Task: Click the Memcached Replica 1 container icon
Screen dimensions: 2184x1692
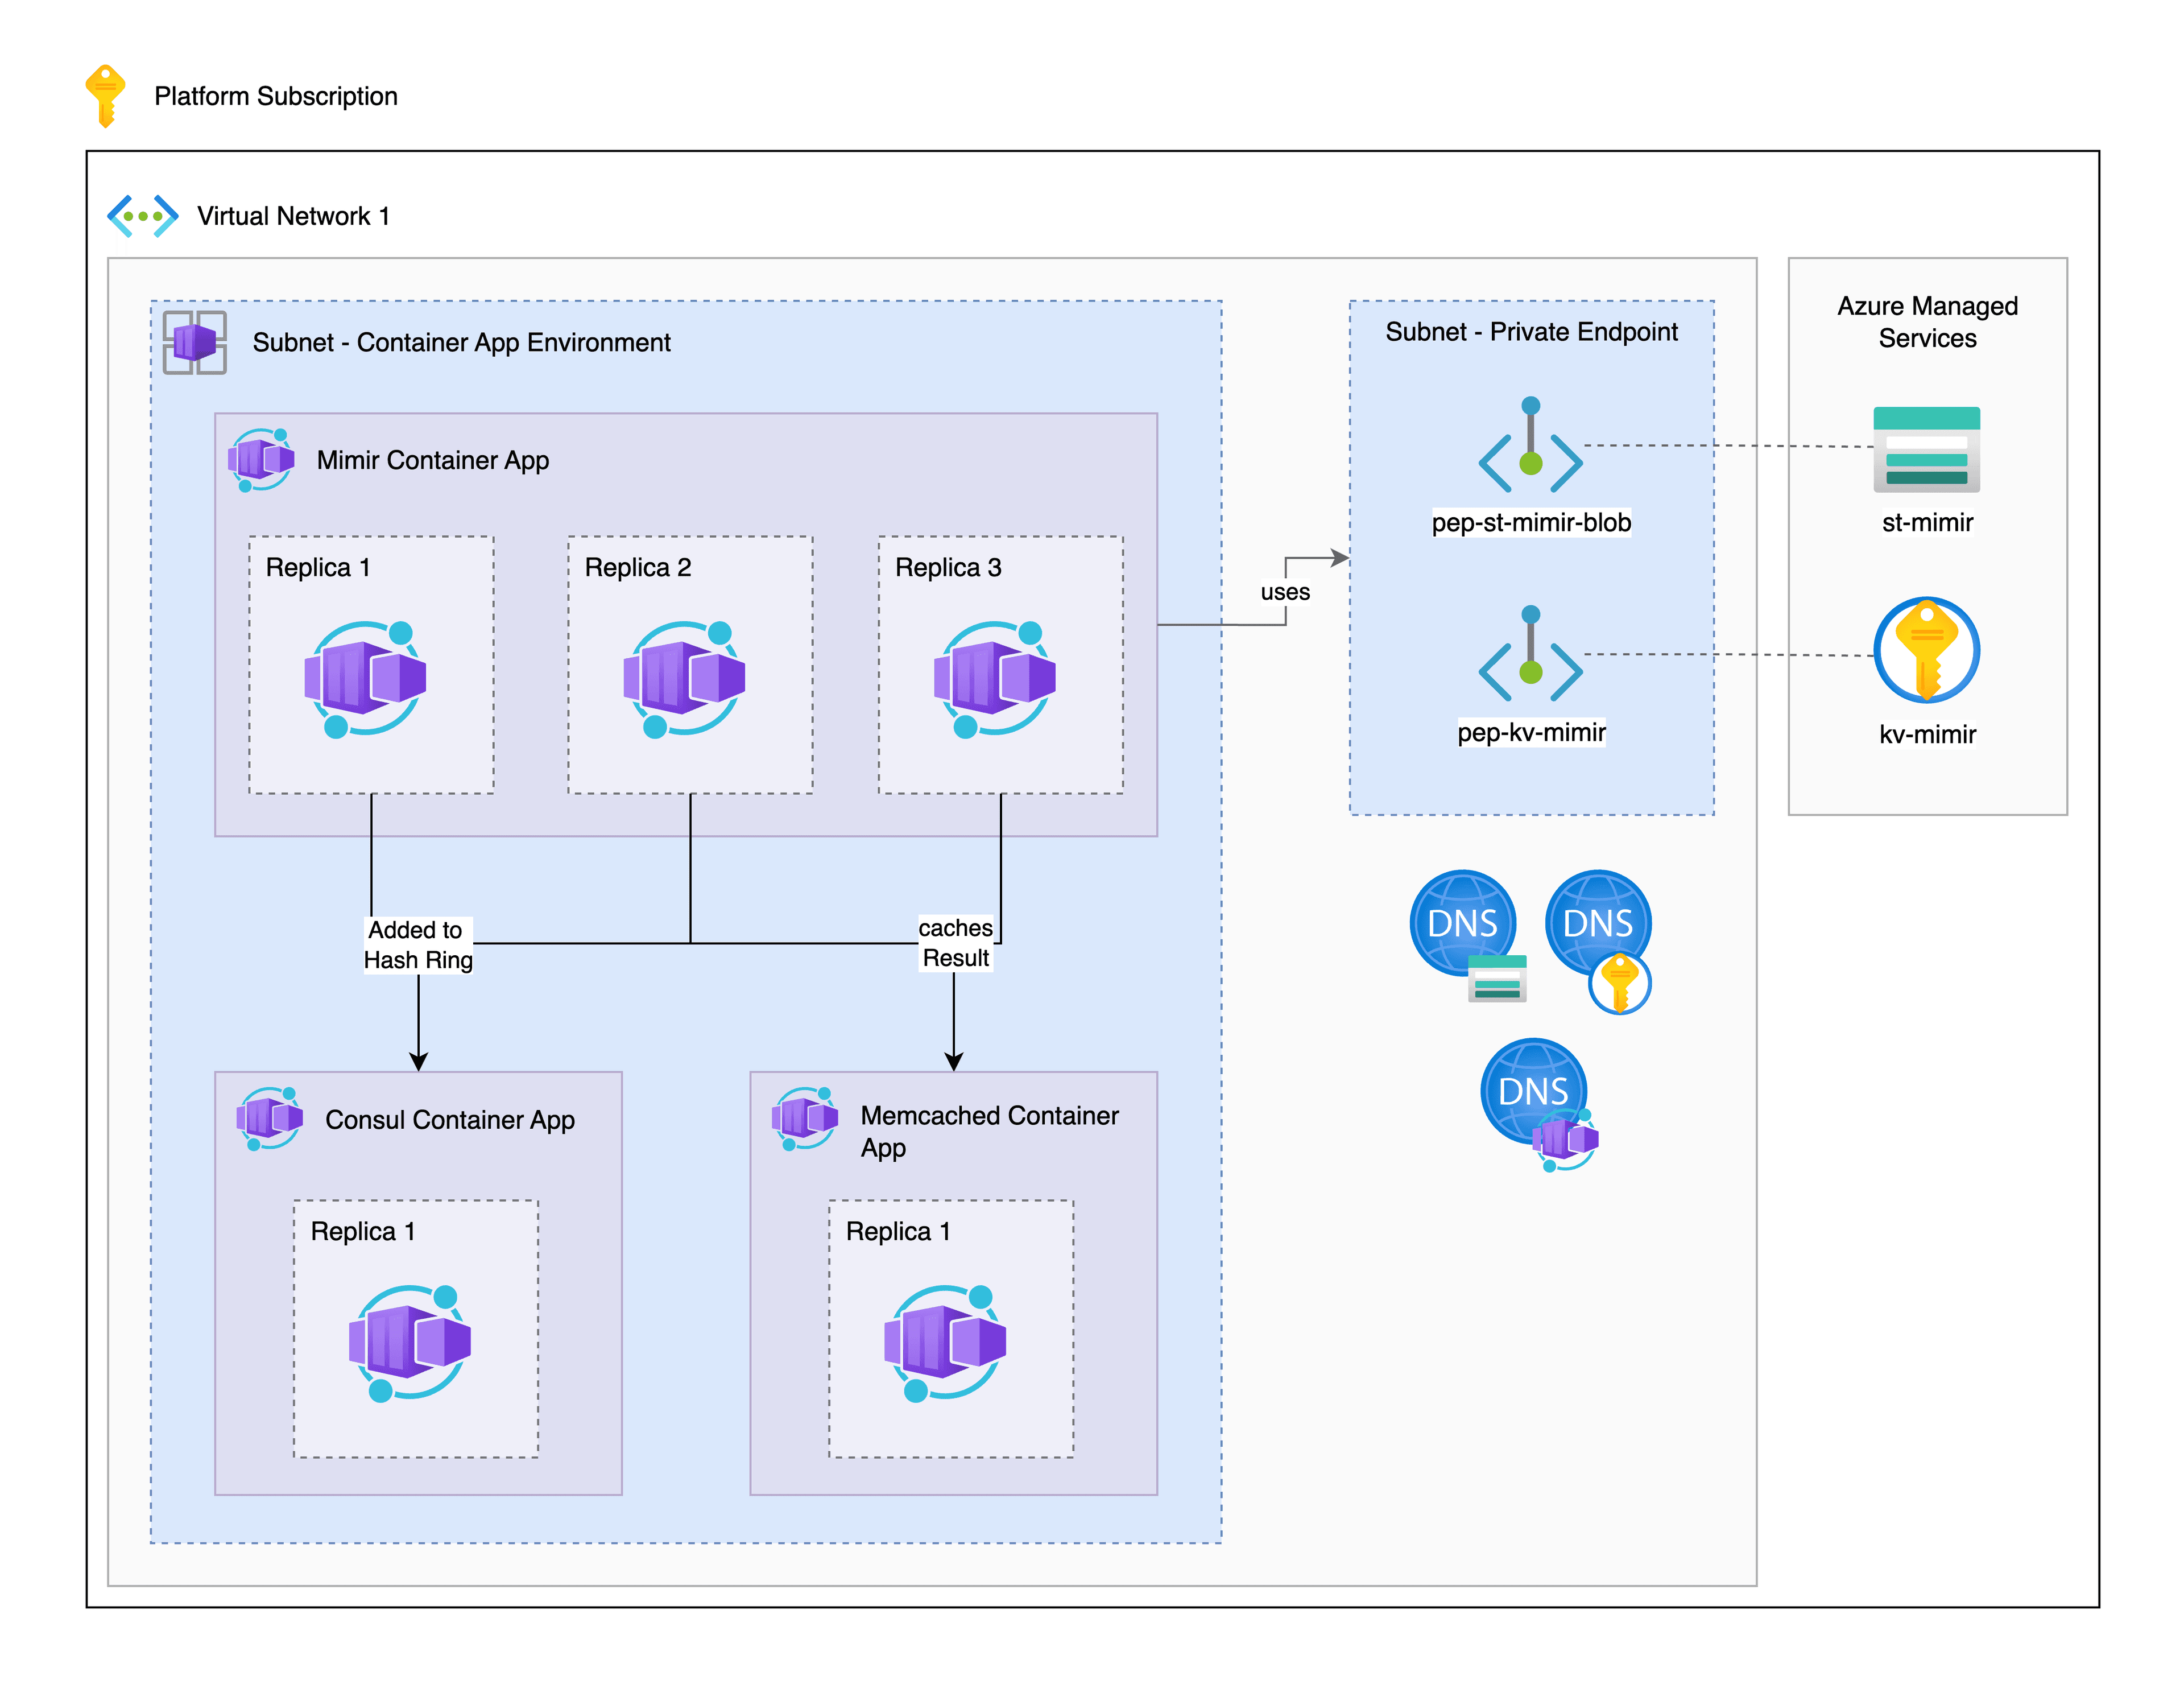Action: pos(945,1343)
